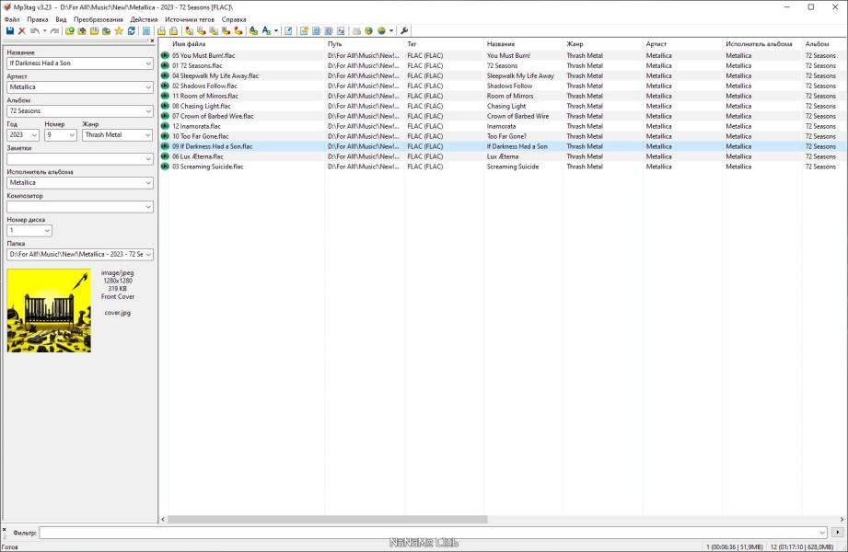This screenshot has width=848, height=552.
Task: Click the file icon of 03 Screaming Suicide.flac
Action: coord(165,167)
